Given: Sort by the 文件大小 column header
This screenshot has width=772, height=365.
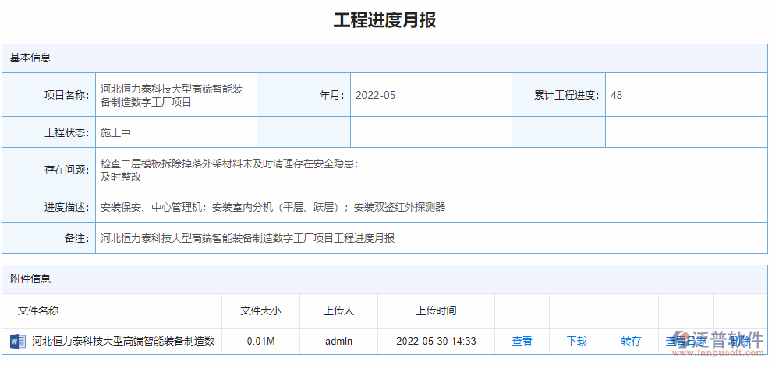Looking at the screenshot, I should pyautogui.click(x=260, y=311).
